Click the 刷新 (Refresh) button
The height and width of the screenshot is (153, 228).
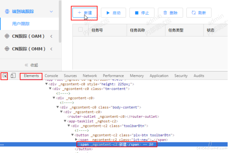[199, 13]
